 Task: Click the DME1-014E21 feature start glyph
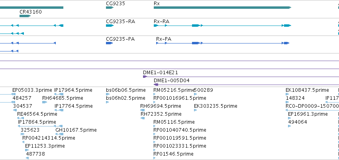[145, 77]
